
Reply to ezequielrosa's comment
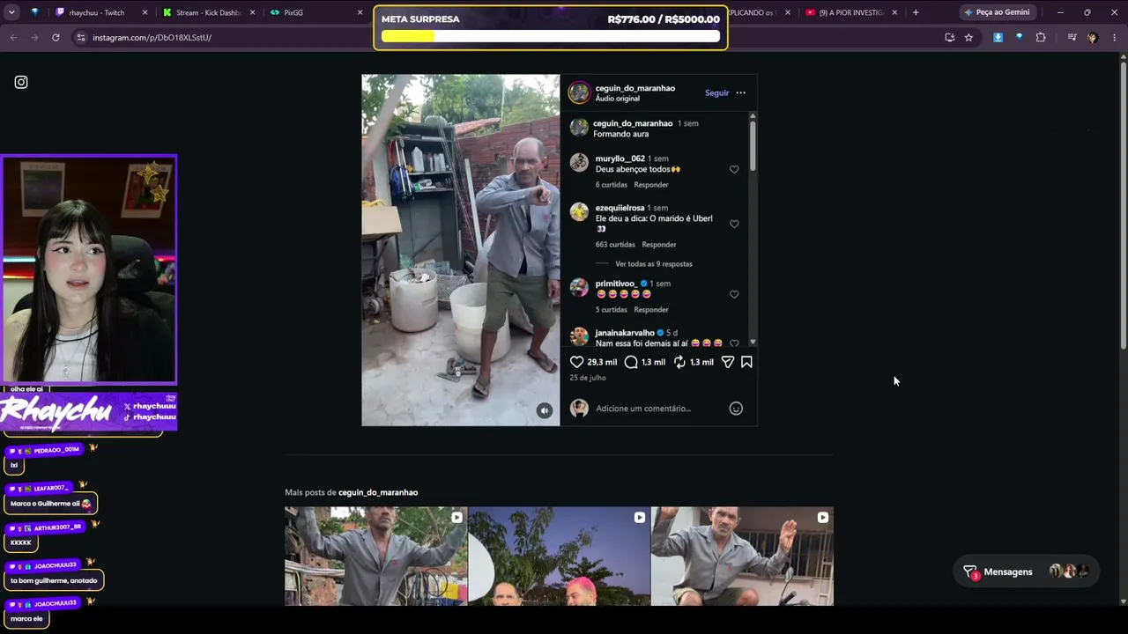[659, 245]
